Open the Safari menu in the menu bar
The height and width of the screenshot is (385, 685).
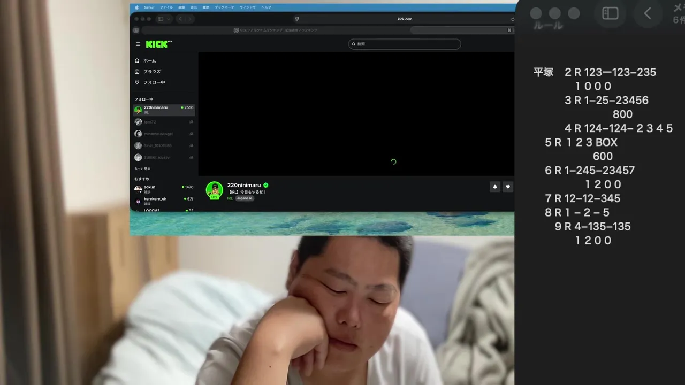coord(149,7)
